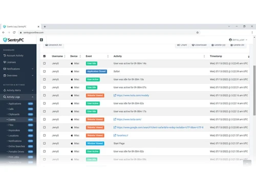Reload the browser page

pyautogui.click(x=14, y=32)
